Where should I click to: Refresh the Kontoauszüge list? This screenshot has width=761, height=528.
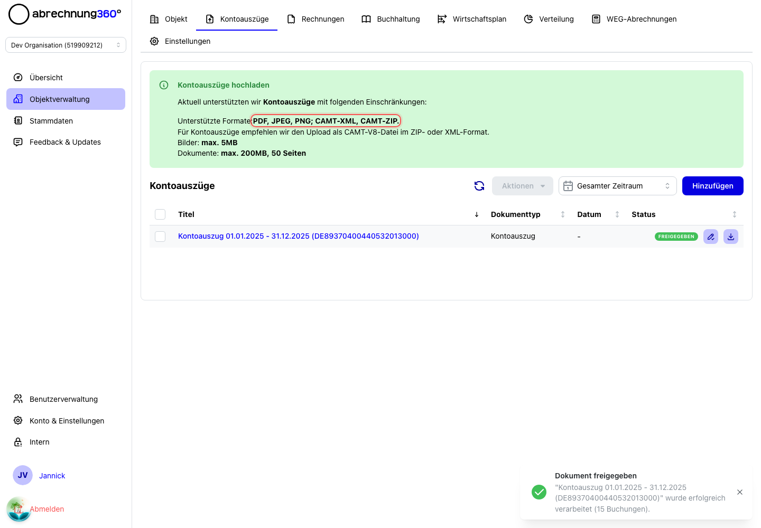coord(479,186)
